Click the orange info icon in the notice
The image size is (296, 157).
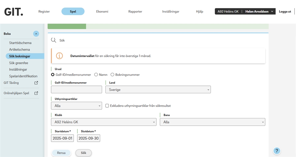(x=59, y=56)
